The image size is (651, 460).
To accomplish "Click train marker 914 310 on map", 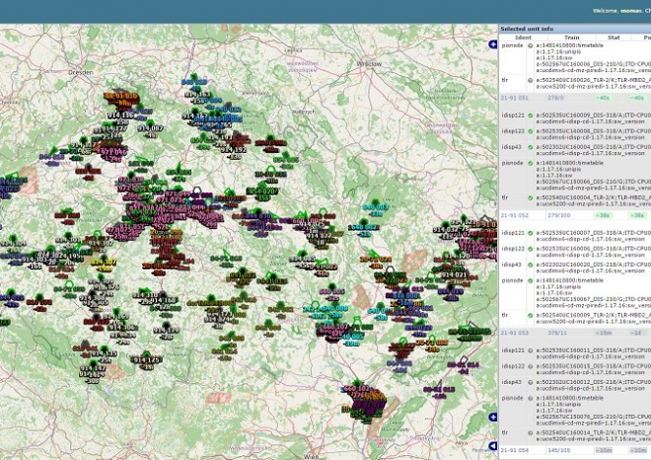I will 145,296.
